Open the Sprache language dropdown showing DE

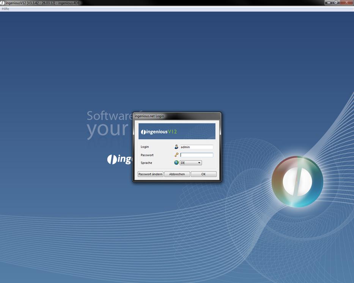click(191, 163)
